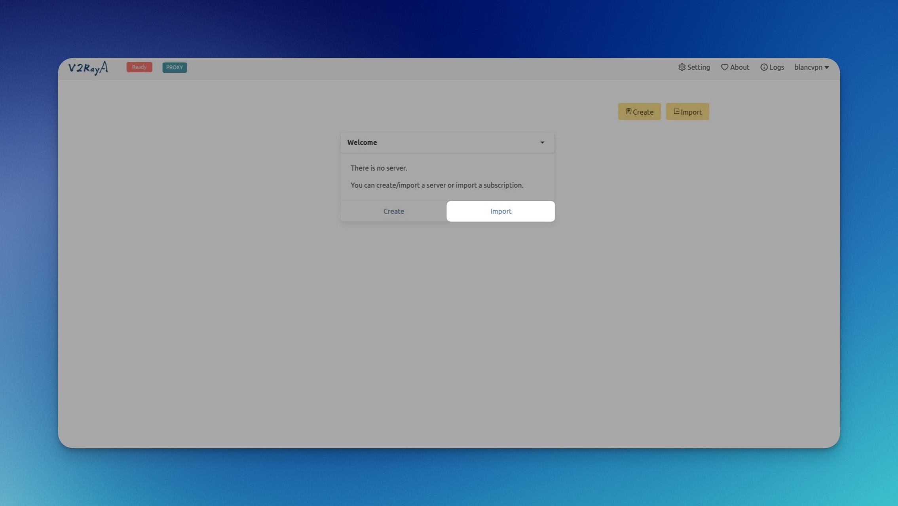
Task: Open the blancvpn account dropdown
Action: [x=808, y=67]
